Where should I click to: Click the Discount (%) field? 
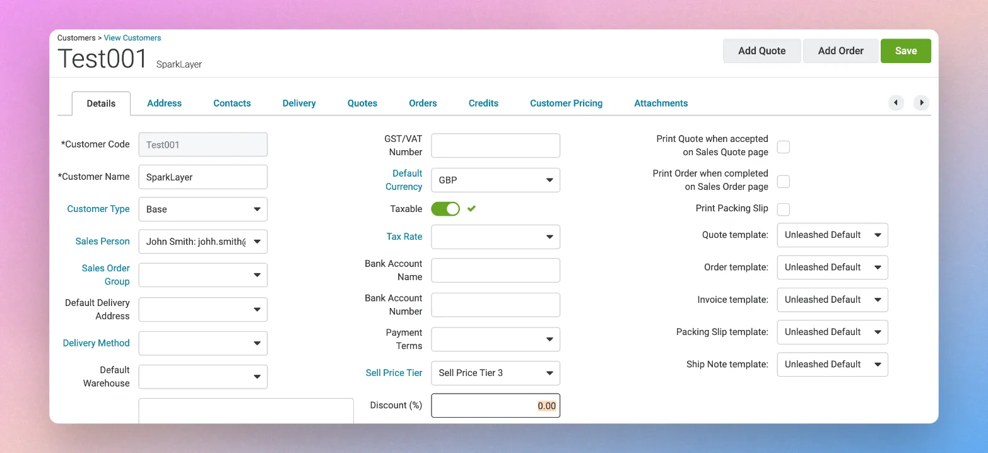[x=496, y=406]
